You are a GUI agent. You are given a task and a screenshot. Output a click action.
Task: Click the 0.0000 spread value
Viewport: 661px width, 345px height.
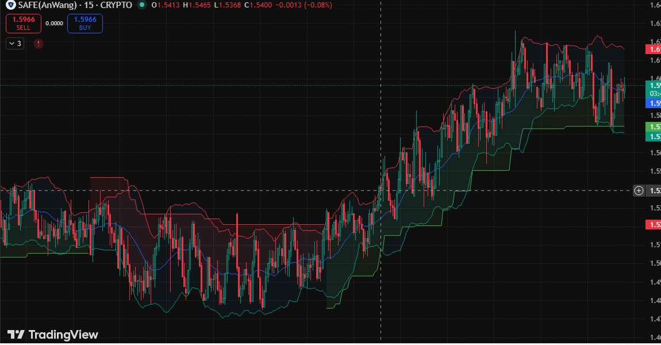pyautogui.click(x=54, y=24)
